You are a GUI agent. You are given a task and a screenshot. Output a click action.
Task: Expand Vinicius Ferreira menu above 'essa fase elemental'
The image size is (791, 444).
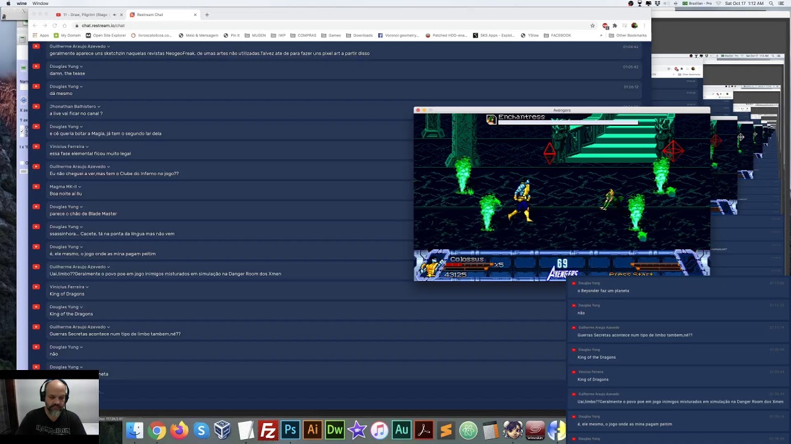(x=87, y=146)
